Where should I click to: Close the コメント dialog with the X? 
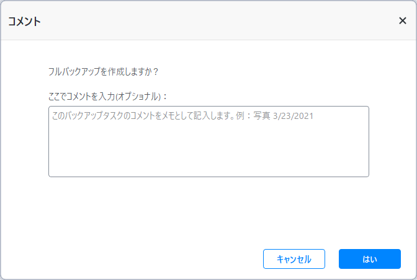[402, 20]
